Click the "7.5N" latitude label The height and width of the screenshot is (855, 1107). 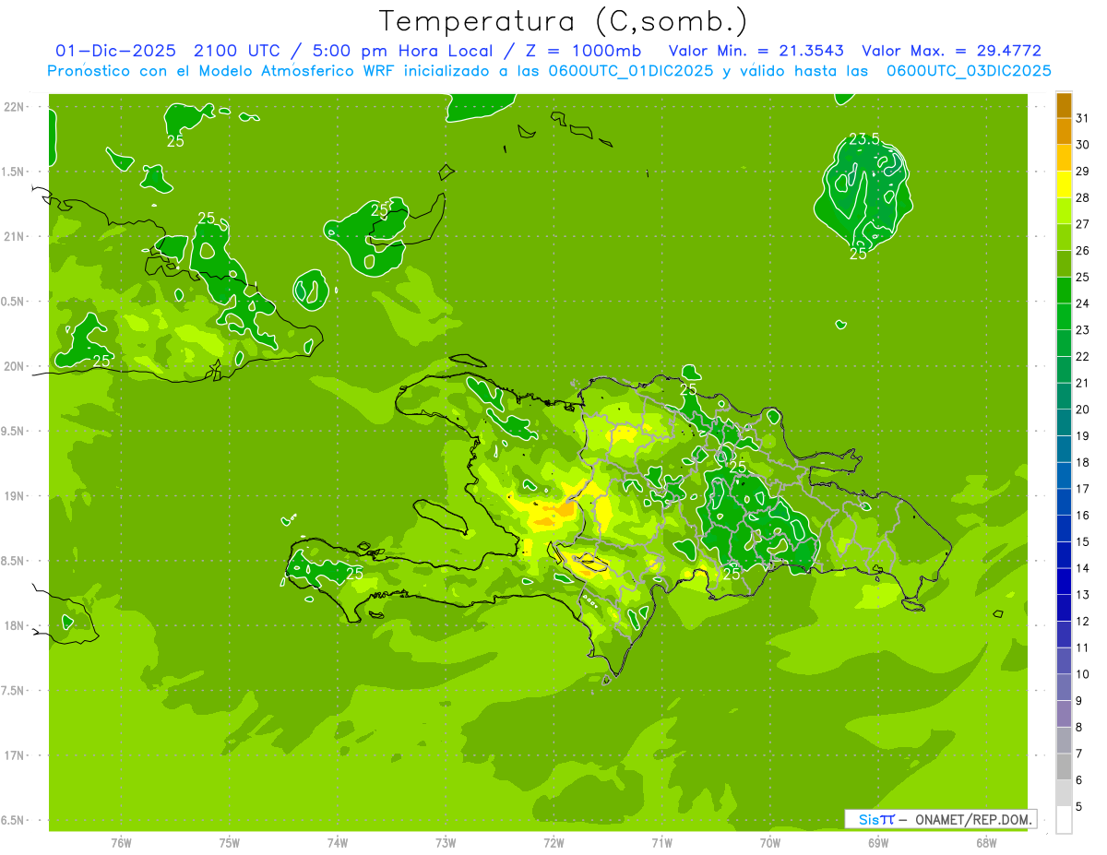[x=14, y=691]
